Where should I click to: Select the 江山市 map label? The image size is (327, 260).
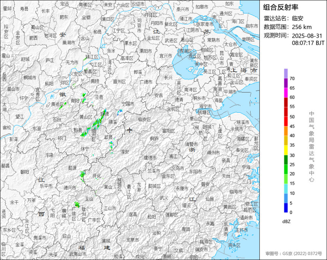110,208
